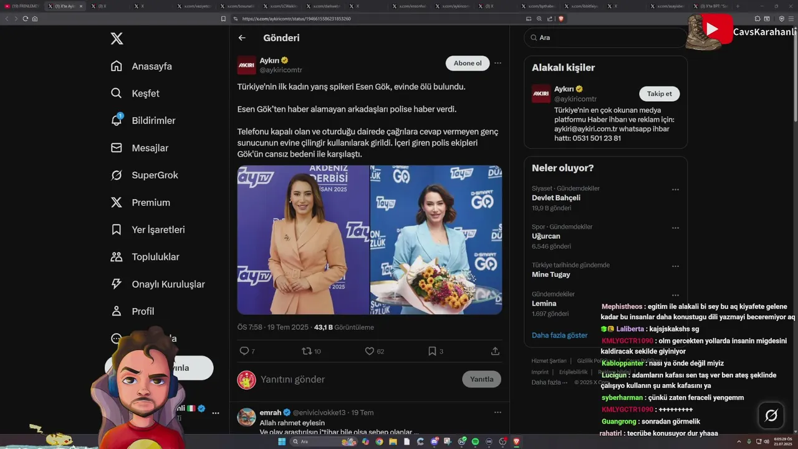Reload the page in browser
This screenshot has width=798, height=449.
click(x=25, y=19)
